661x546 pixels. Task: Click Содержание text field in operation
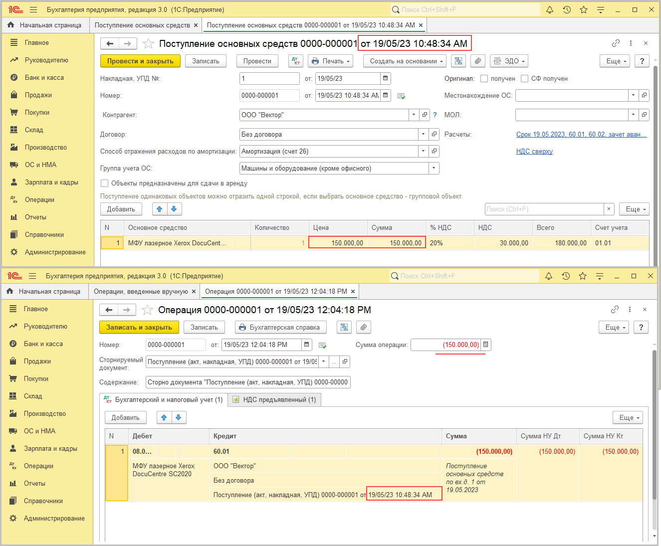pos(248,382)
